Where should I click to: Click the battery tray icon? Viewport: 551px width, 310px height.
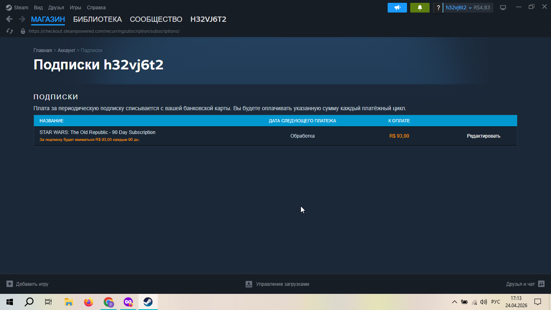point(464,302)
